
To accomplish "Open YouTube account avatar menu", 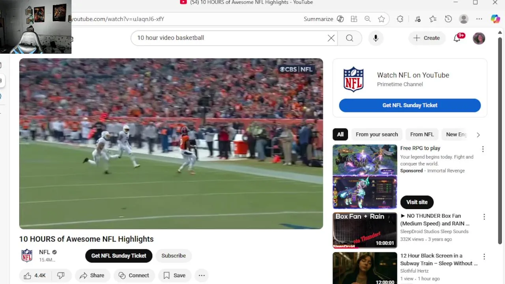I will [x=479, y=38].
